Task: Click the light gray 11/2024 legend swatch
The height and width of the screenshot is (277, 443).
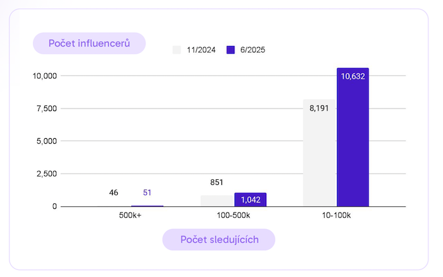Action: pyautogui.click(x=177, y=50)
